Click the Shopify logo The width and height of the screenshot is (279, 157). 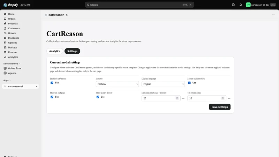tap(11, 5)
